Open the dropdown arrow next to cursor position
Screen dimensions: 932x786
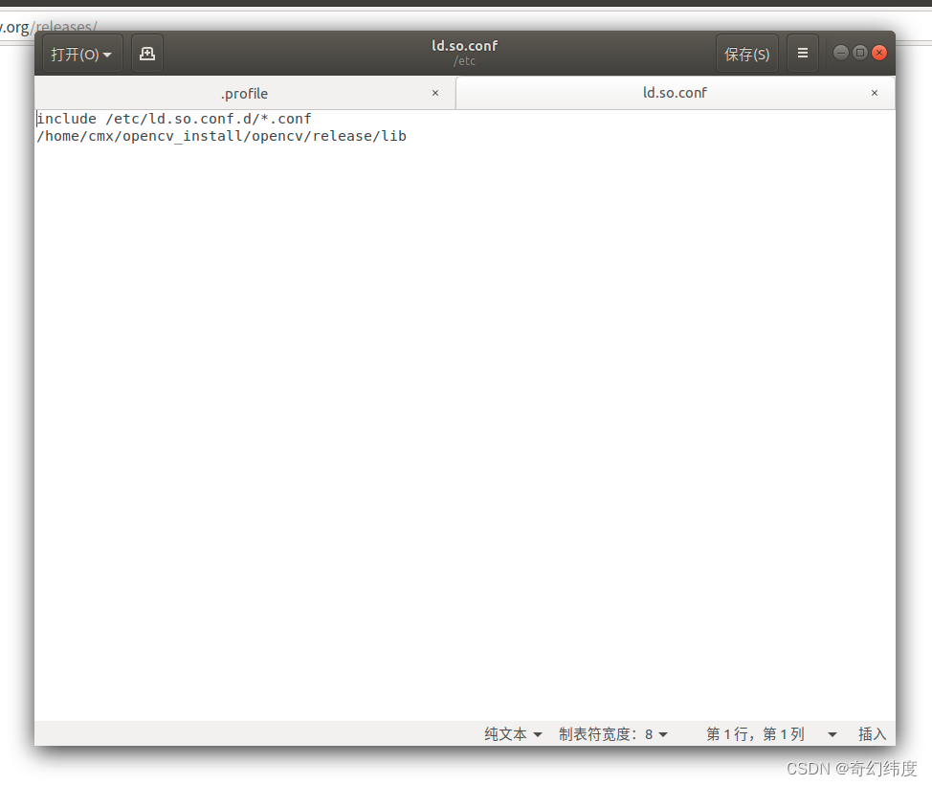point(832,734)
